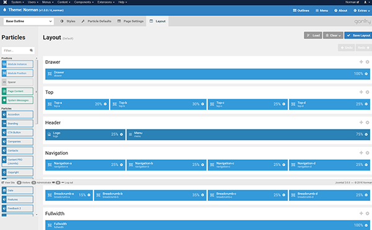Click the Undo button
Screen dimensions: 372x230
(347, 48)
